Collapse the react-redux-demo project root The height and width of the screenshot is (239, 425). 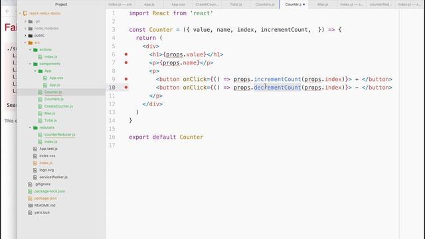tap(20, 13)
